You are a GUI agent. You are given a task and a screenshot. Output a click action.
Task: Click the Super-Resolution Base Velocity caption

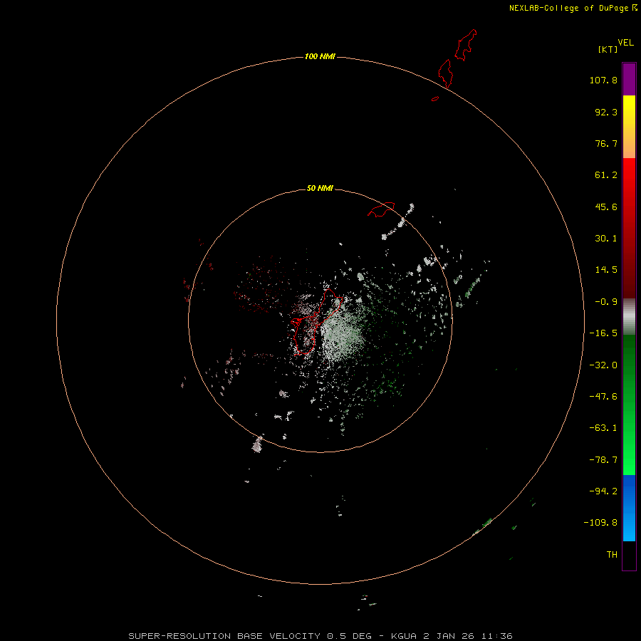tap(320, 636)
